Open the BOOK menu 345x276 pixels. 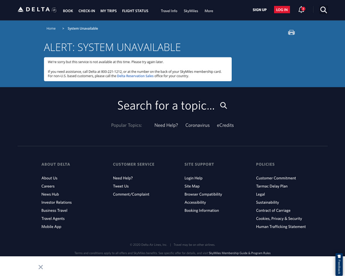68,11
